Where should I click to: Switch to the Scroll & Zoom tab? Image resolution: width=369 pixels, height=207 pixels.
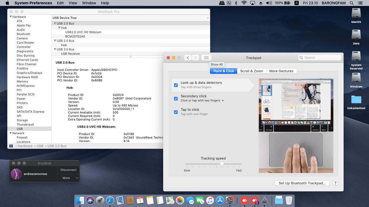coord(251,71)
